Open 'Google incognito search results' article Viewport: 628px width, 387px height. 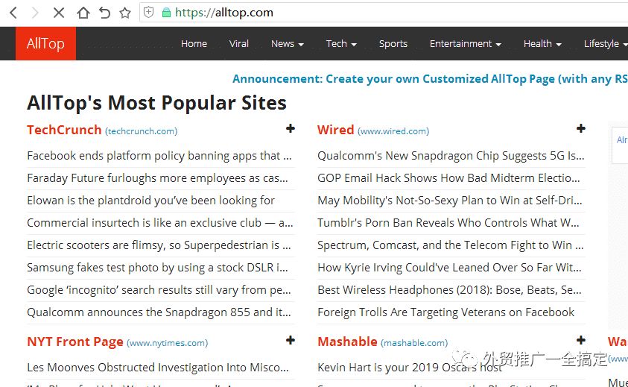click(159, 290)
